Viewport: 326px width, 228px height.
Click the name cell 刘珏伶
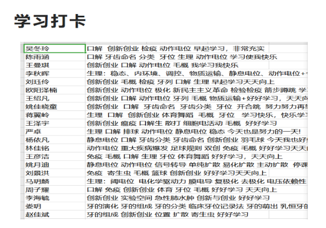[x=54, y=82]
